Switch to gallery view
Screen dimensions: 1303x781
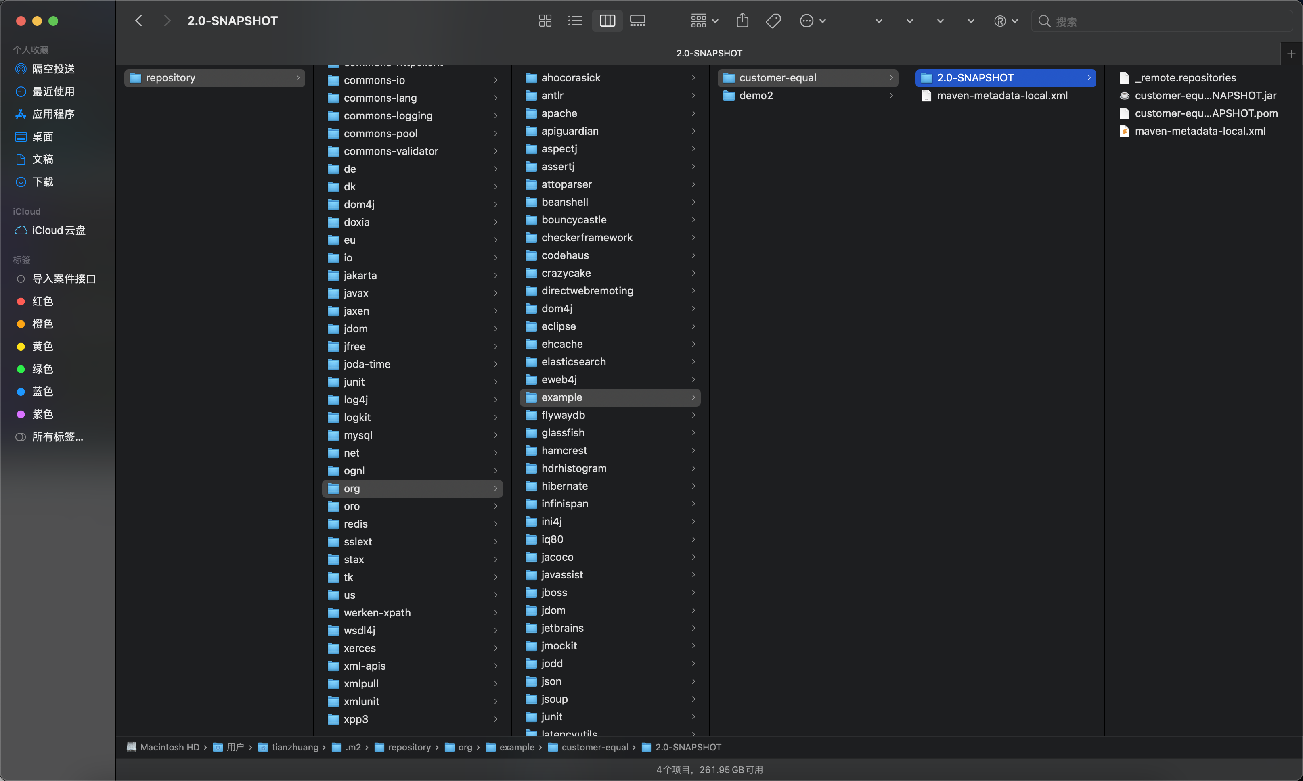[x=637, y=21]
